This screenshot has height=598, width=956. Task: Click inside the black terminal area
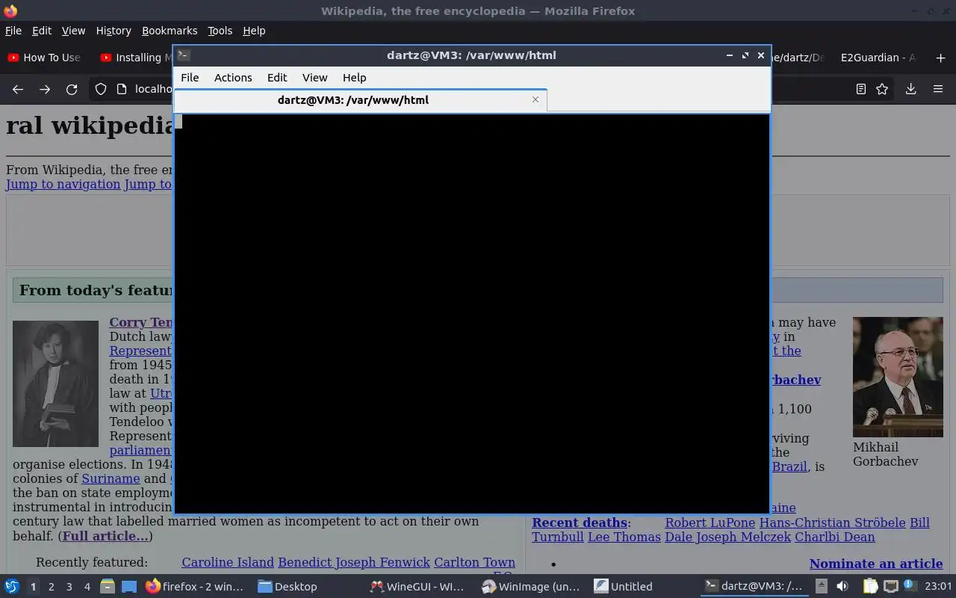pos(472,314)
